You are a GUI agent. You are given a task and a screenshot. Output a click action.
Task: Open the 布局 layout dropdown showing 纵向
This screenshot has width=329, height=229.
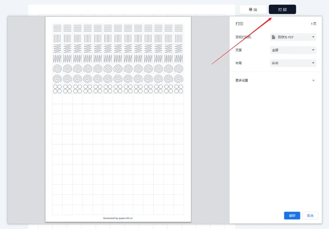coord(293,63)
